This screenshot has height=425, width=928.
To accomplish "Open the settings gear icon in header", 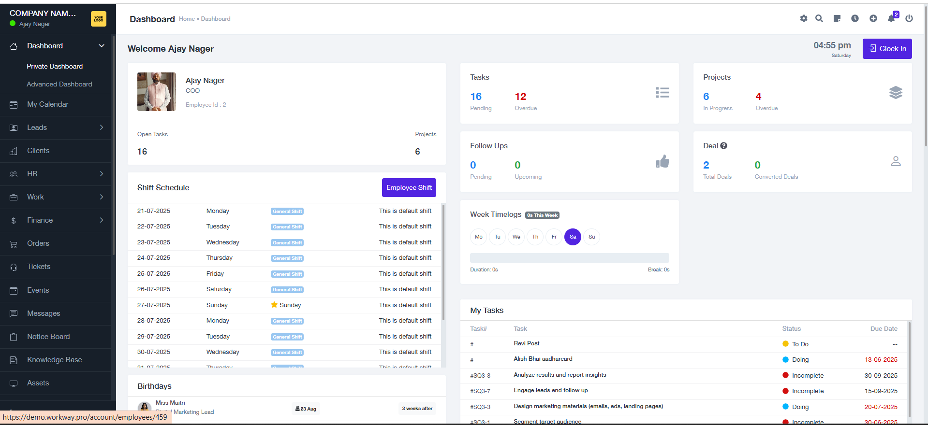I will coord(803,18).
